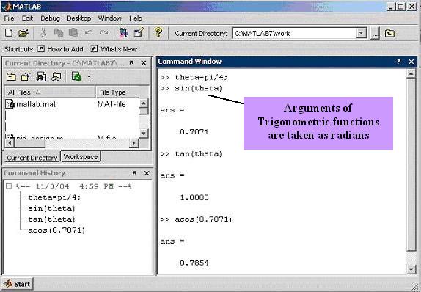Click the browse-for-folder ellipsis button
Screen dimensions: 421x292
(375, 34)
